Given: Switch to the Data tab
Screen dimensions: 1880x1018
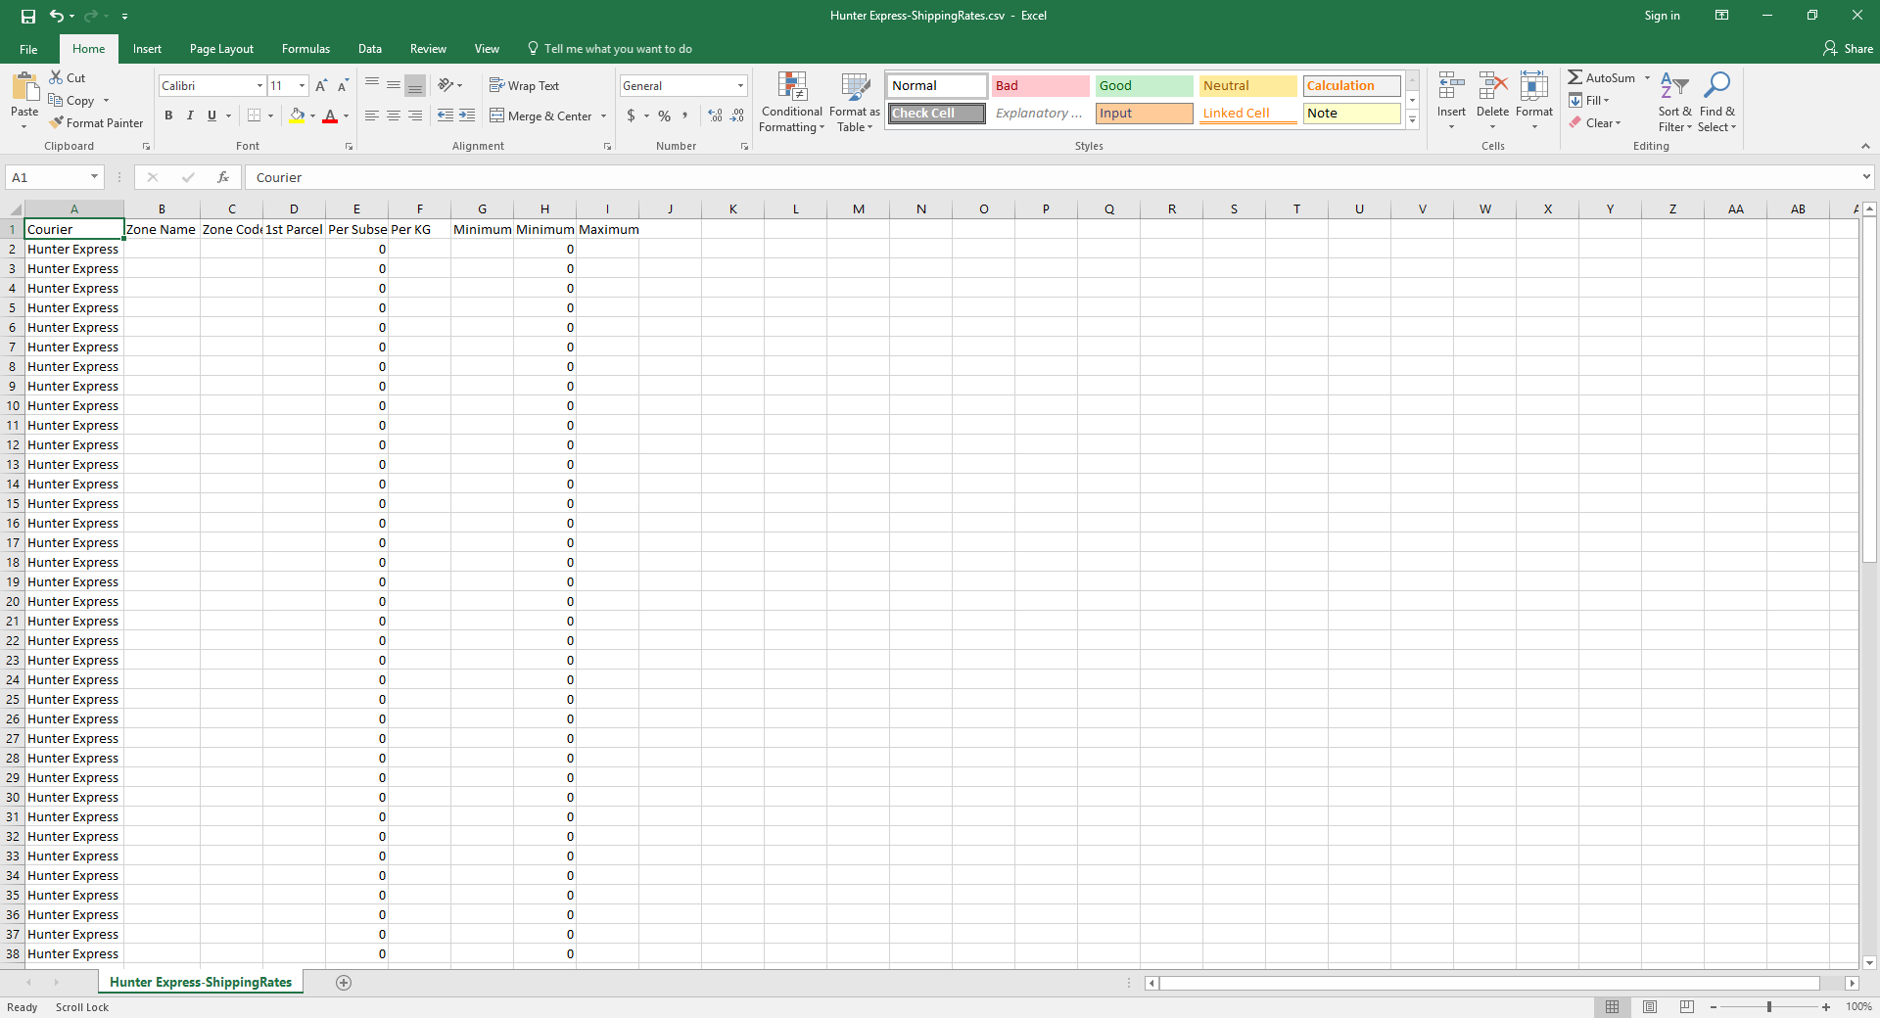Looking at the screenshot, I should (370, 49).
